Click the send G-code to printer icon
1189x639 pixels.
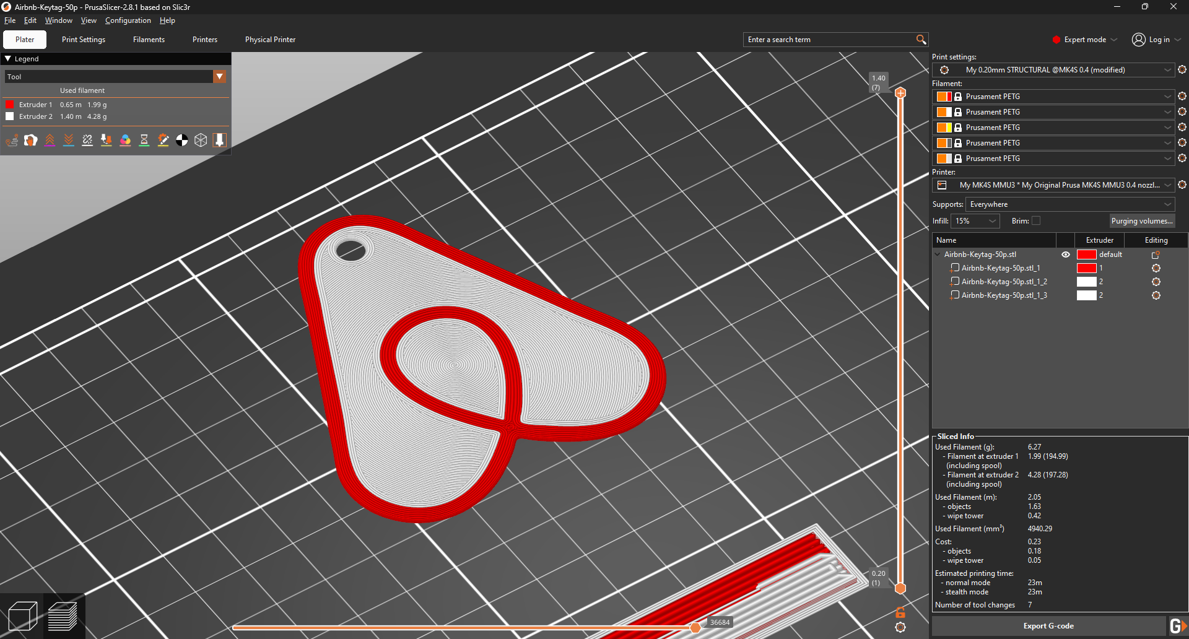point(1178,626)
